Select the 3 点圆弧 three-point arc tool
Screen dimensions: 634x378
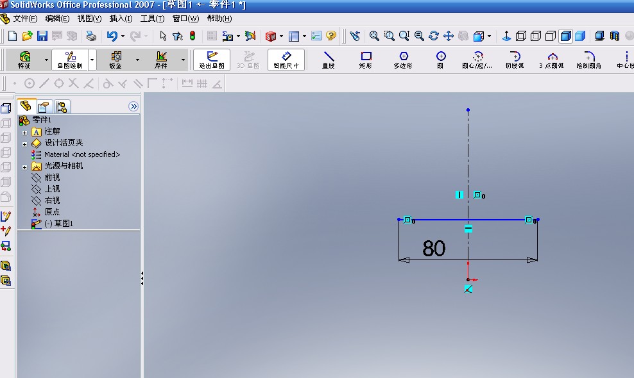point(551,60)
